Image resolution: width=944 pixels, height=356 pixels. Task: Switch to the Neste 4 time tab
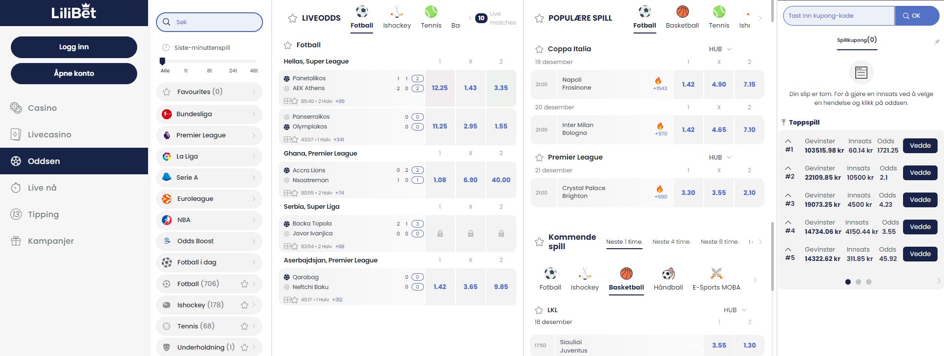tap(671, 242)
